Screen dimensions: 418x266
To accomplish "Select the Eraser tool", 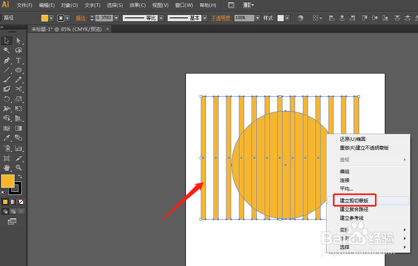I will 7,89.
